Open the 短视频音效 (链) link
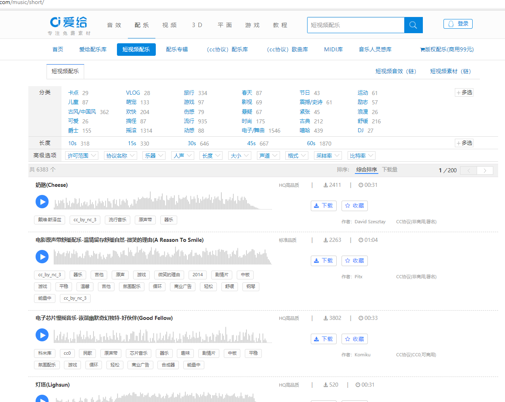505x402 pixels. (x=395, y=71)
